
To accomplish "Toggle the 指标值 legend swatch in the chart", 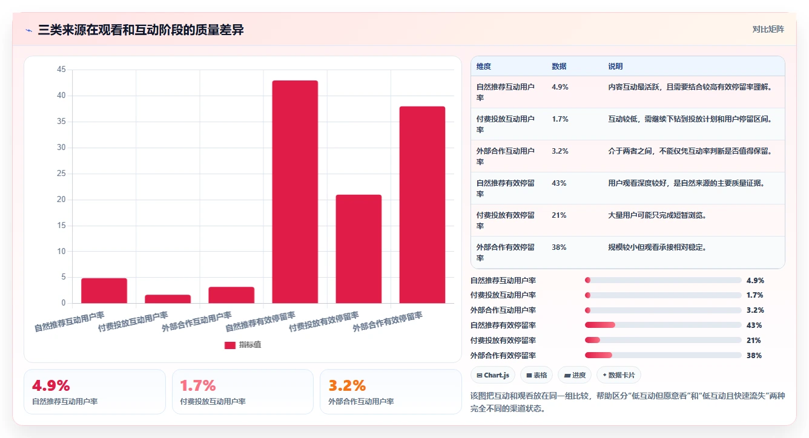I will (x=229, y=345).
